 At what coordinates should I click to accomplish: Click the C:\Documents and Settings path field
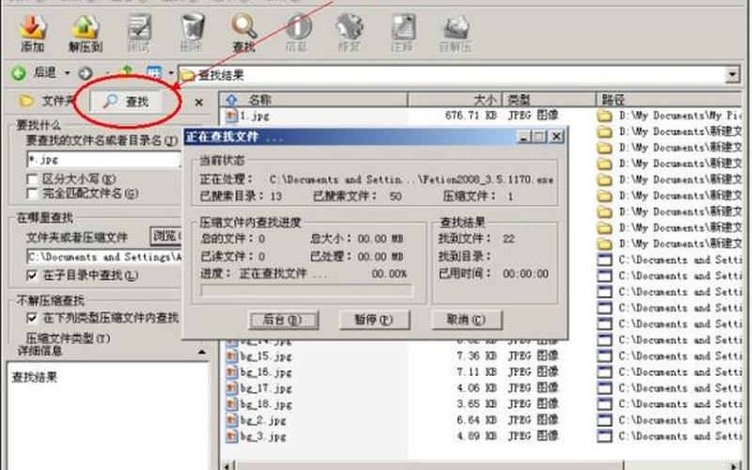104,257
